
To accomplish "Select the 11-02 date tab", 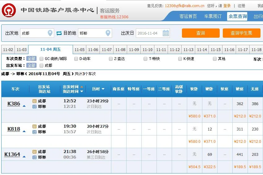I will click(x=8, y=49).
